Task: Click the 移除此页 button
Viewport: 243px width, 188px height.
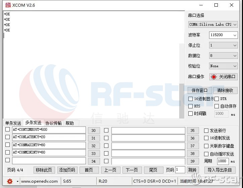Action: click(44, 170)
